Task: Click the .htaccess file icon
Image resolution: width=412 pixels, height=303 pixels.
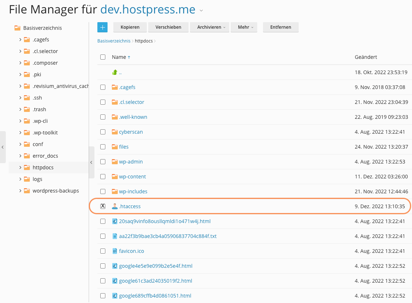Action: [x=115, y=206]
